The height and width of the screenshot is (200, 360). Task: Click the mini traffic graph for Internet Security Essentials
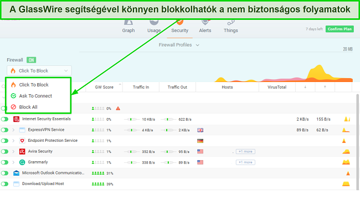click(x=347, y=119)
